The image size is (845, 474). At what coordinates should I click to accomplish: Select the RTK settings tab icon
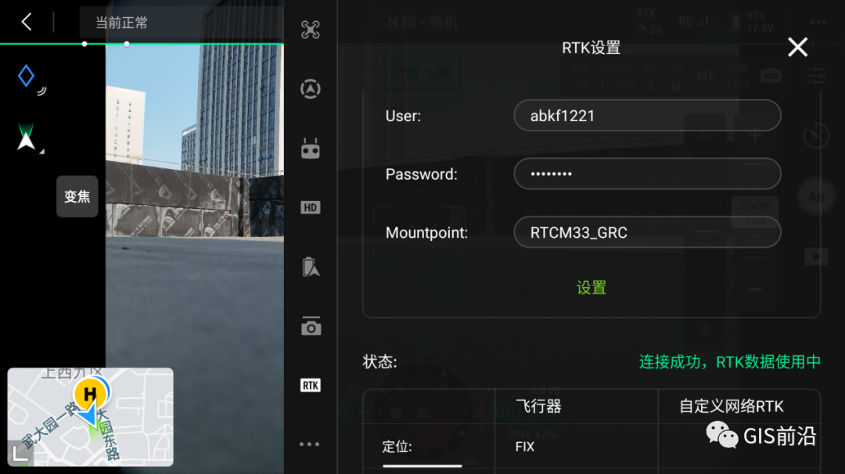tap(311, 385)
